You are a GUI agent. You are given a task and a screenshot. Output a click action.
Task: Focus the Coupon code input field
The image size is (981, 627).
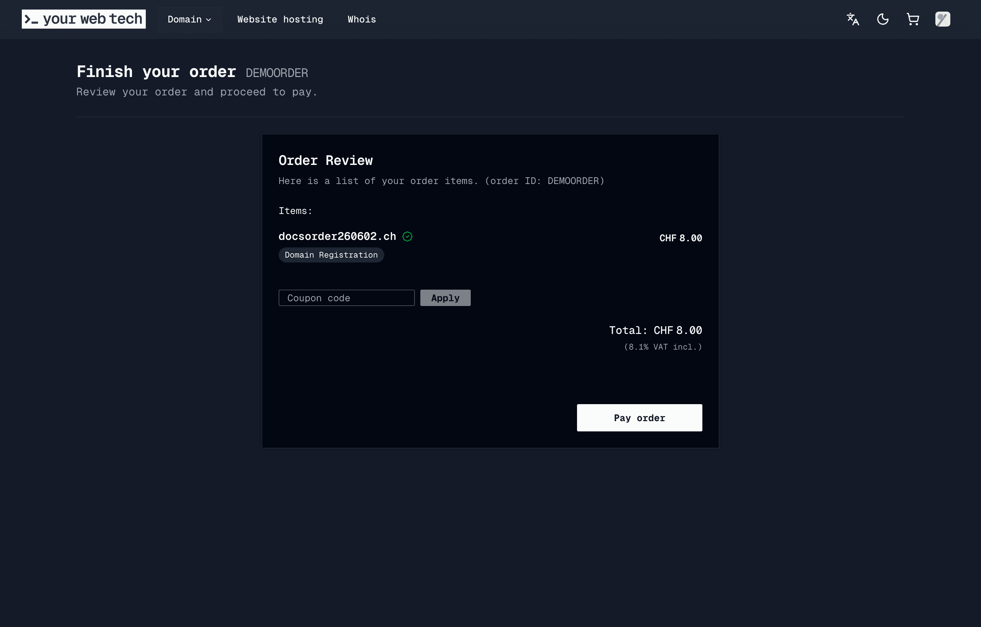click(347, 298)
